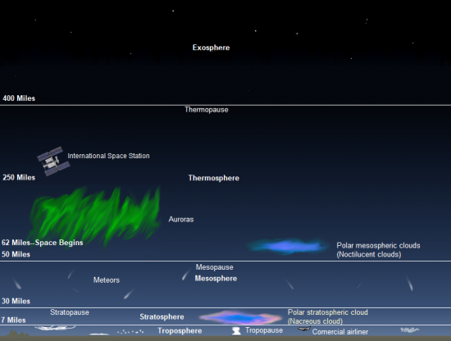Select the '30 Miles' altitude label

click(x=16, y=301)
